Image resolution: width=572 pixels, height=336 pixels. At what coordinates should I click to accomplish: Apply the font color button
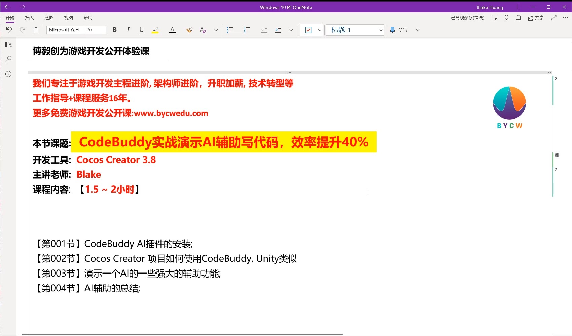point(172,30)
